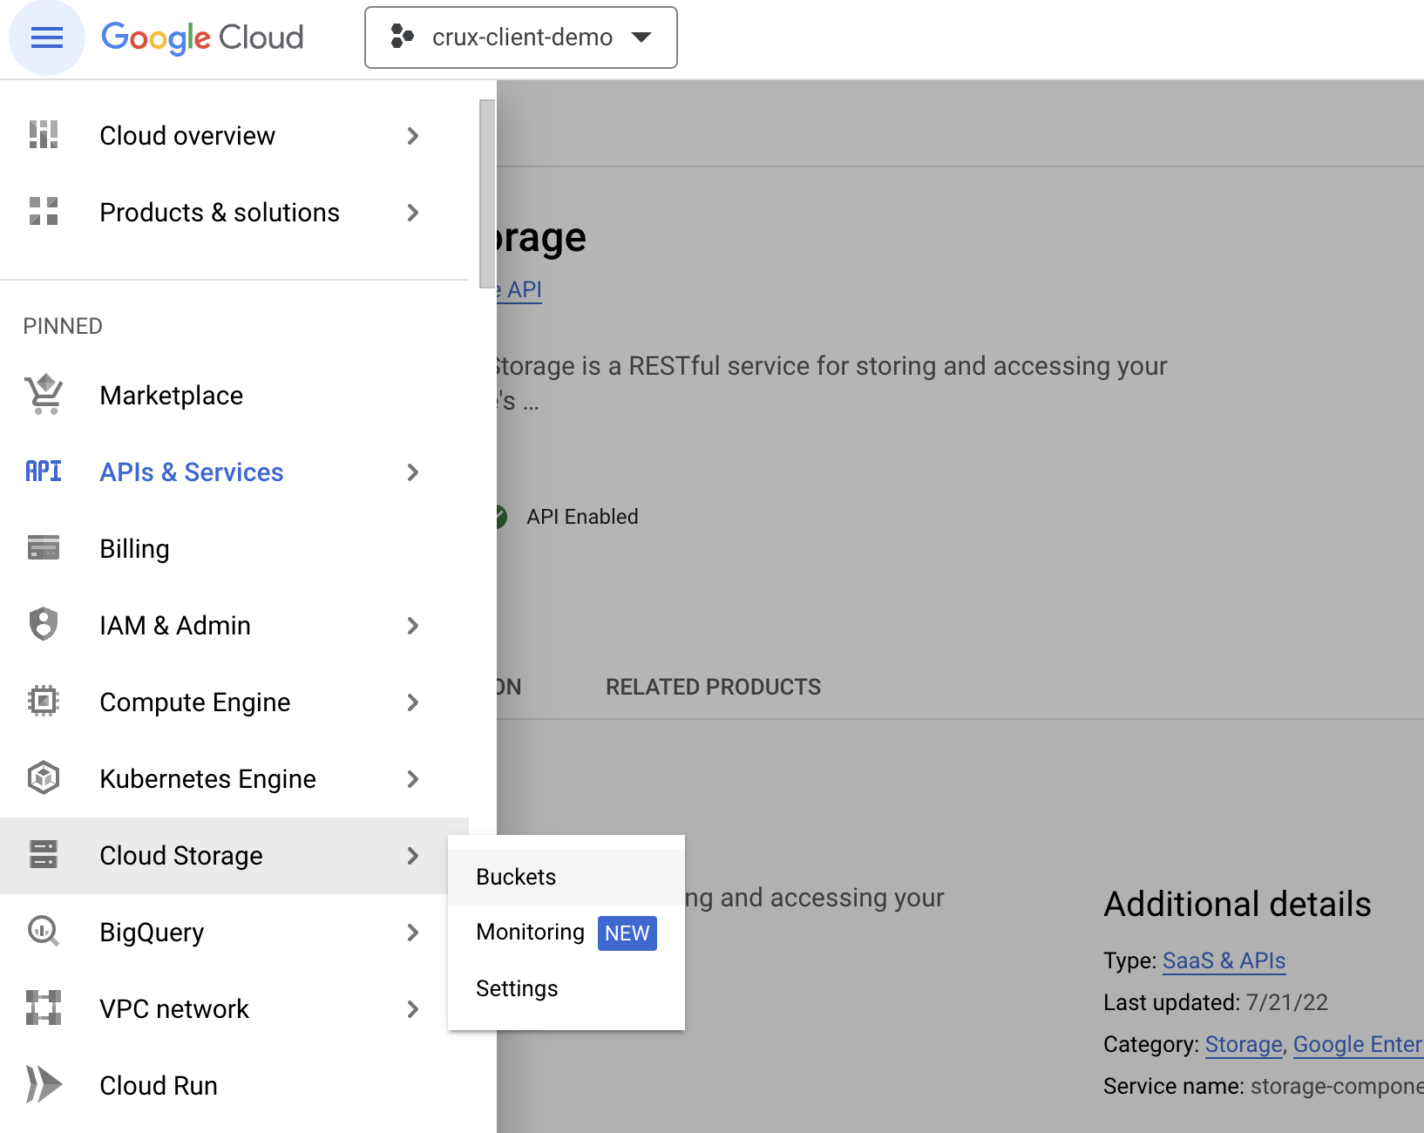Open Cloud Run menu item

point(234,1086)
